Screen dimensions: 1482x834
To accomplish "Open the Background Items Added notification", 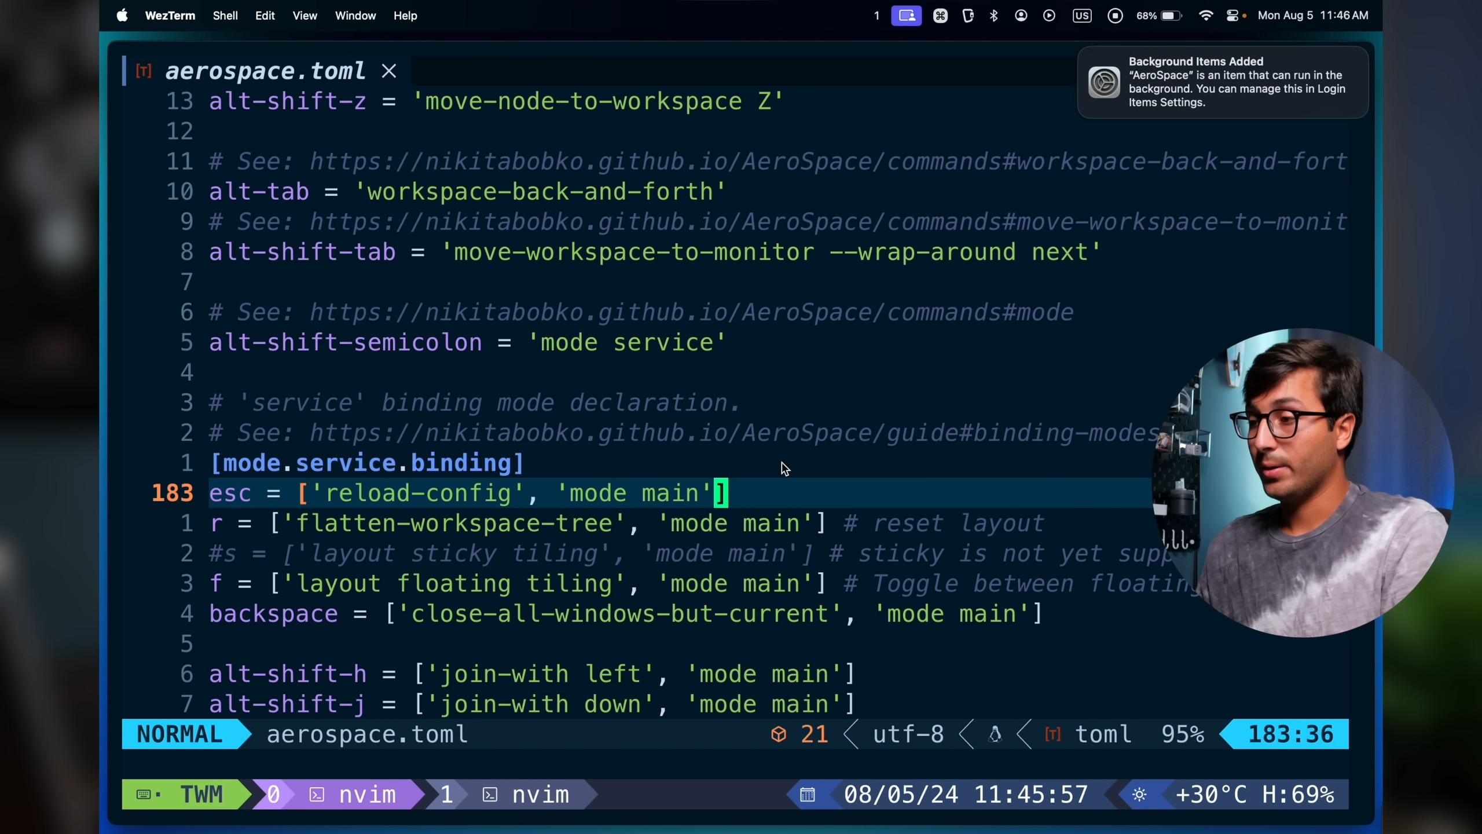I will pos(1223,82).
